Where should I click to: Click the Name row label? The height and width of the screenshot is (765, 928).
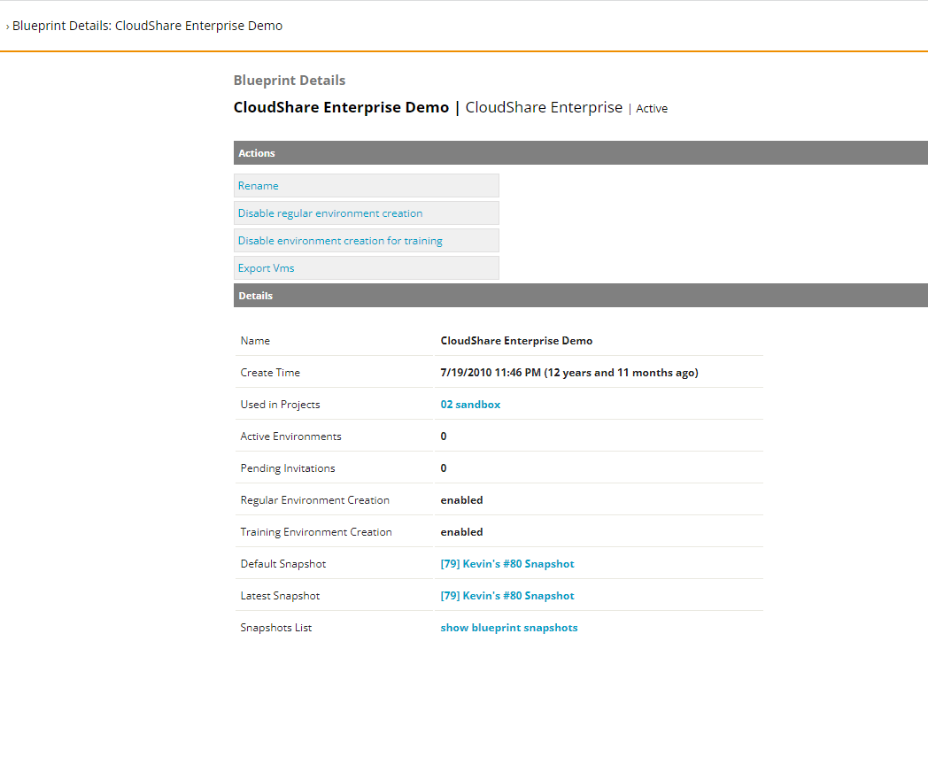click(255, 340)
